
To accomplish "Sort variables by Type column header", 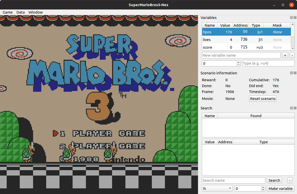I will pos(256,25).
